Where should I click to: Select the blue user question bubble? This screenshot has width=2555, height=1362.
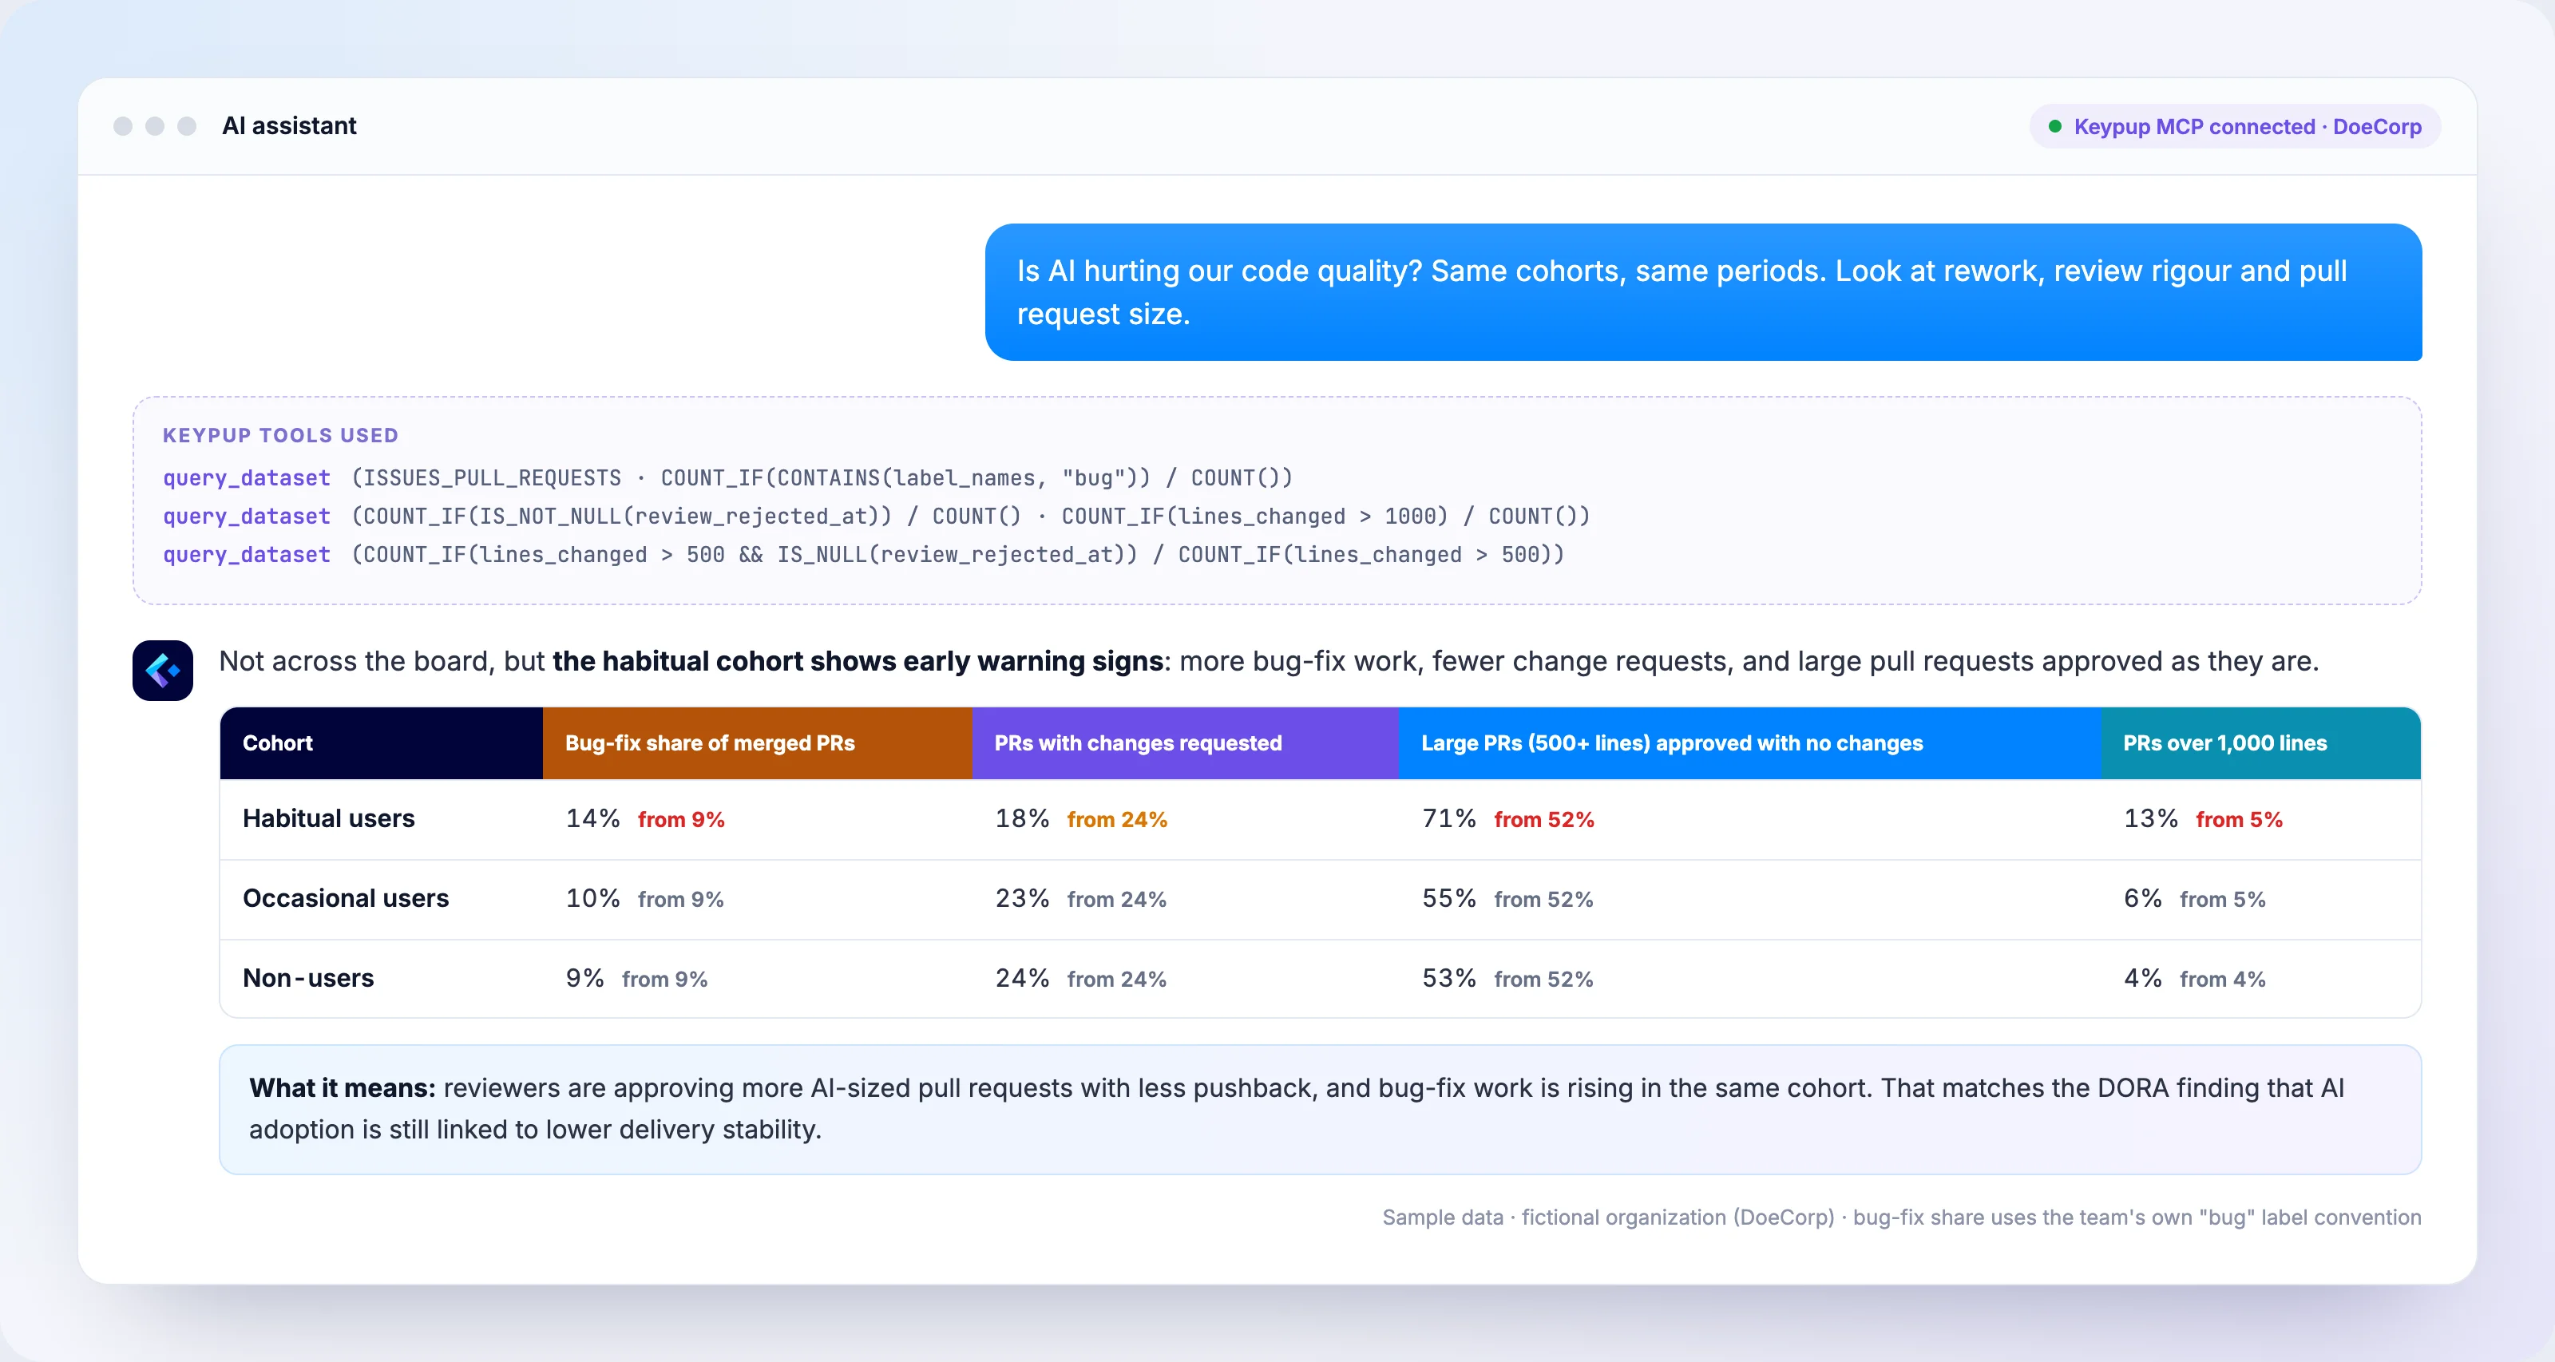1703,291
